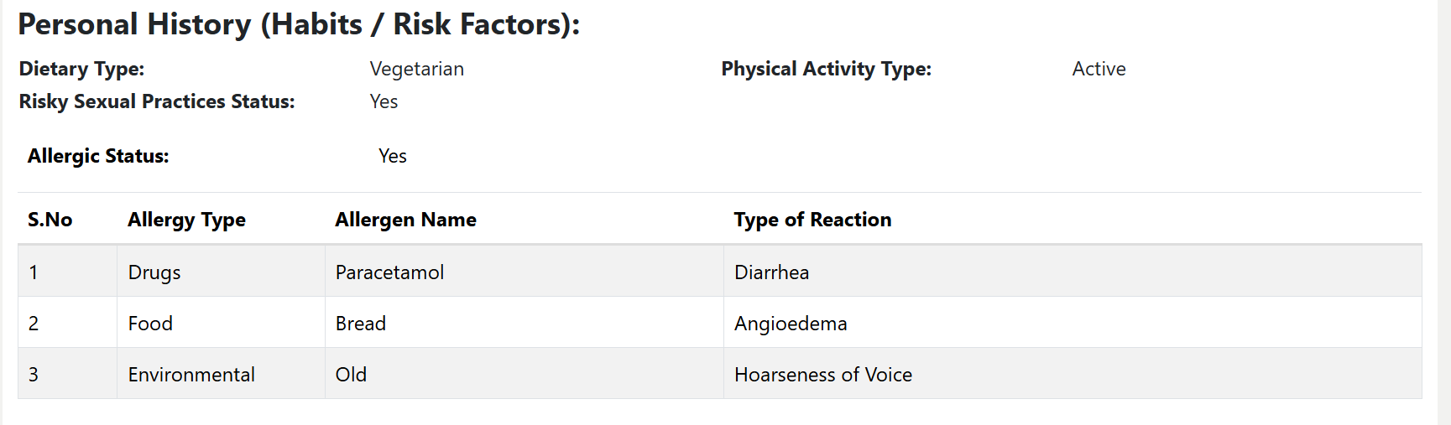Select the Vegetarian dietary value

point(416,69)
